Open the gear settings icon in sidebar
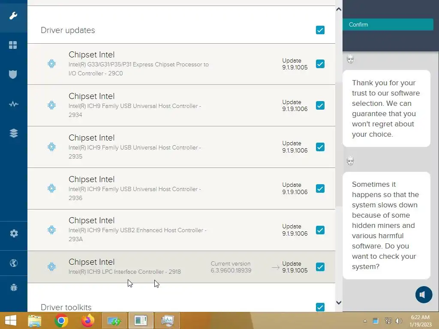This screenshot has height=329, width=439. tap(14, 233)
